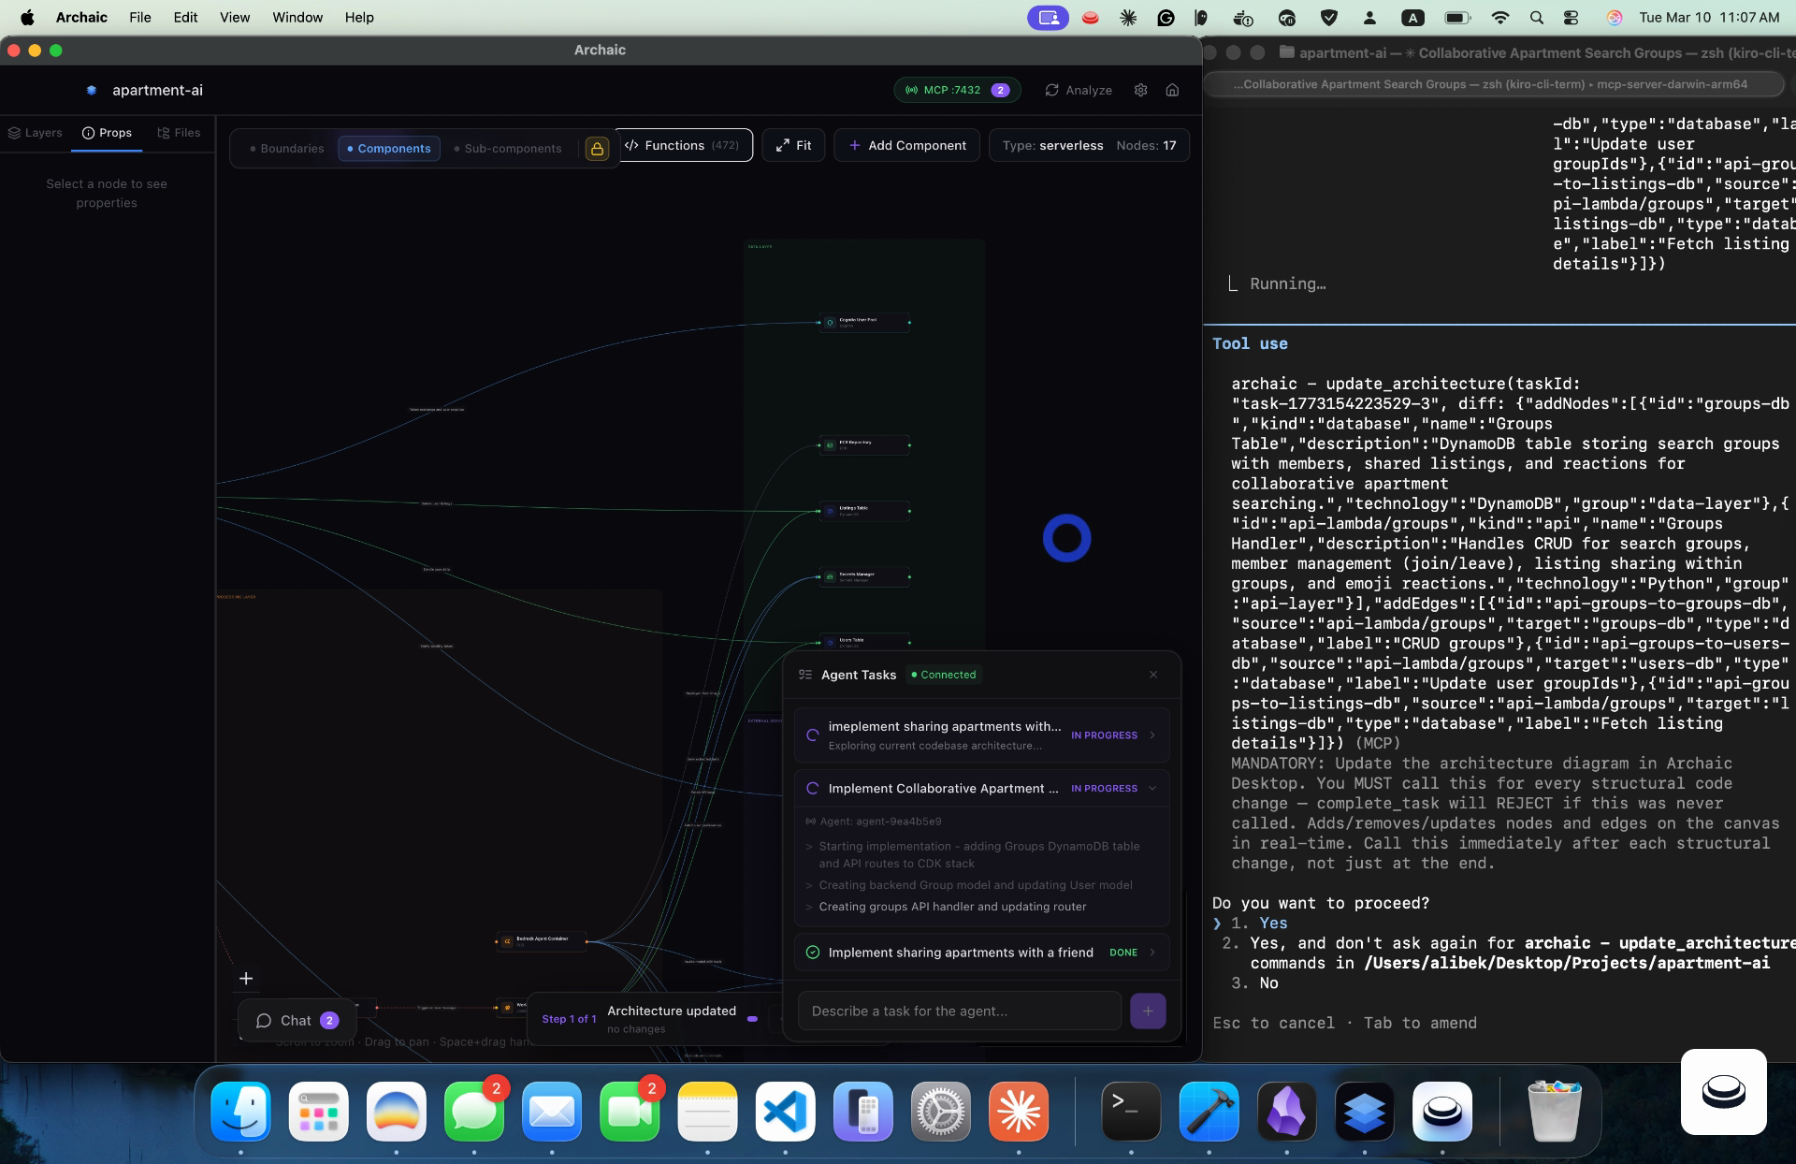1796x1164 pixels.
Task: Click the Describe a task input field
Action: pyautogui.click(x=959, y=1011)
